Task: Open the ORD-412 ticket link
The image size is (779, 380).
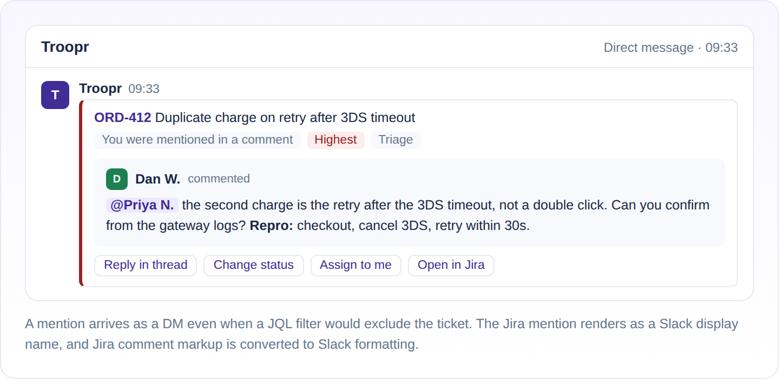Action: 123,118
